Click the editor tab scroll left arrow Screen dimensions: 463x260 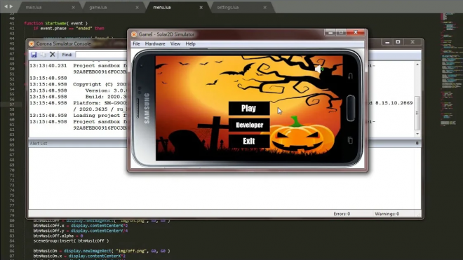[x=6, y=6]
